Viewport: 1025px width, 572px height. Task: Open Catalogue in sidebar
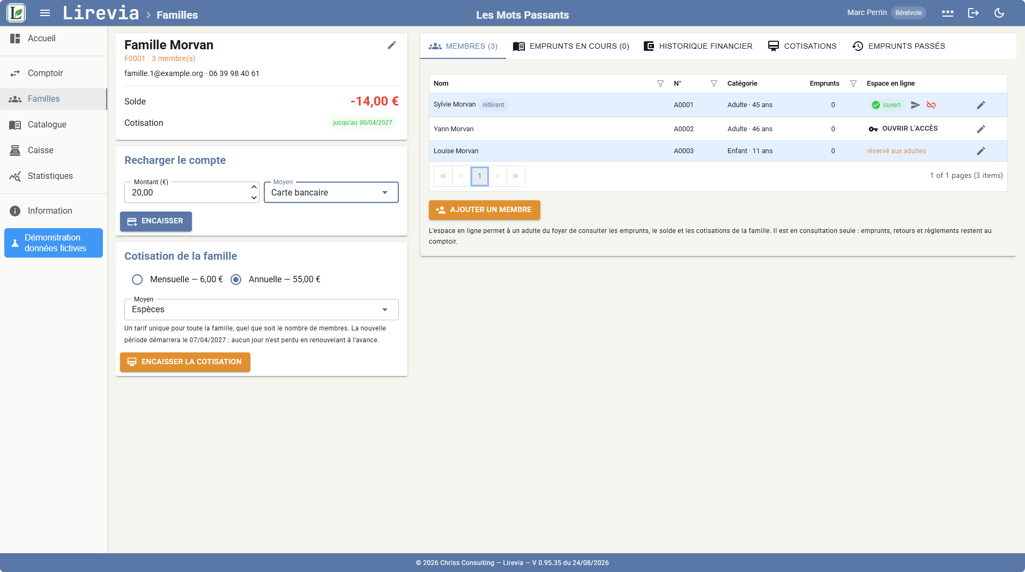click(54, 125)
